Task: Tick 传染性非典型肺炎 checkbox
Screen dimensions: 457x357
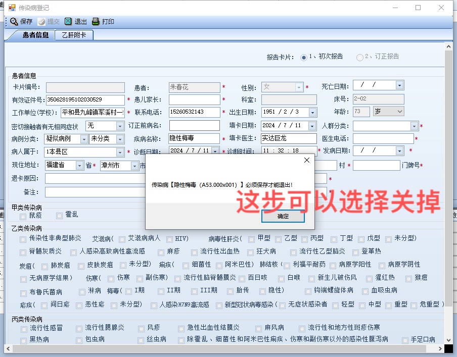Action: (23, 239)
